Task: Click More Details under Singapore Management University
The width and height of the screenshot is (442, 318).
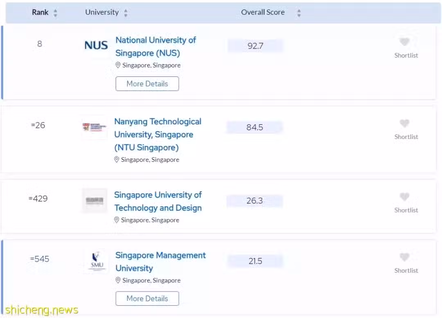Action: click(147, 298)
